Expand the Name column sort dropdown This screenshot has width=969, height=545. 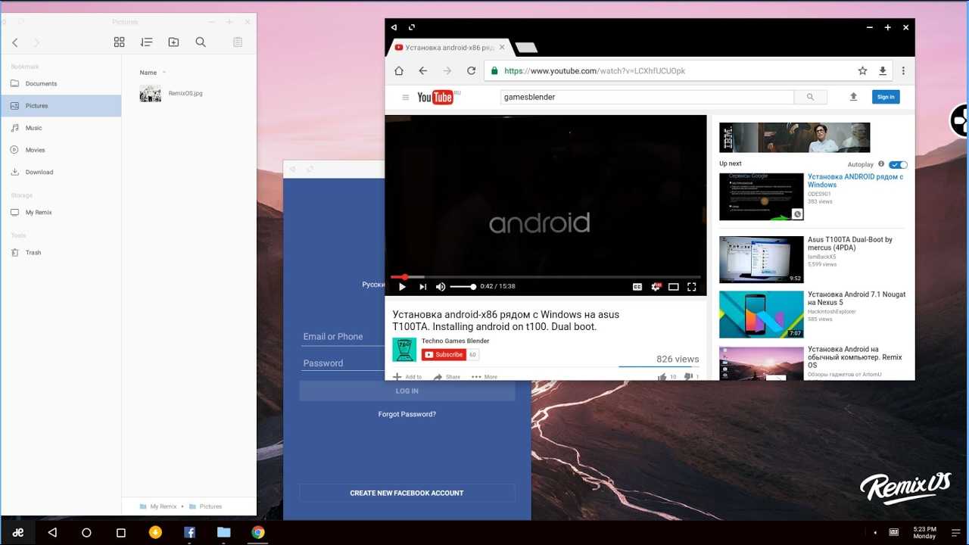pyautogui.click(x=164, y=73)
